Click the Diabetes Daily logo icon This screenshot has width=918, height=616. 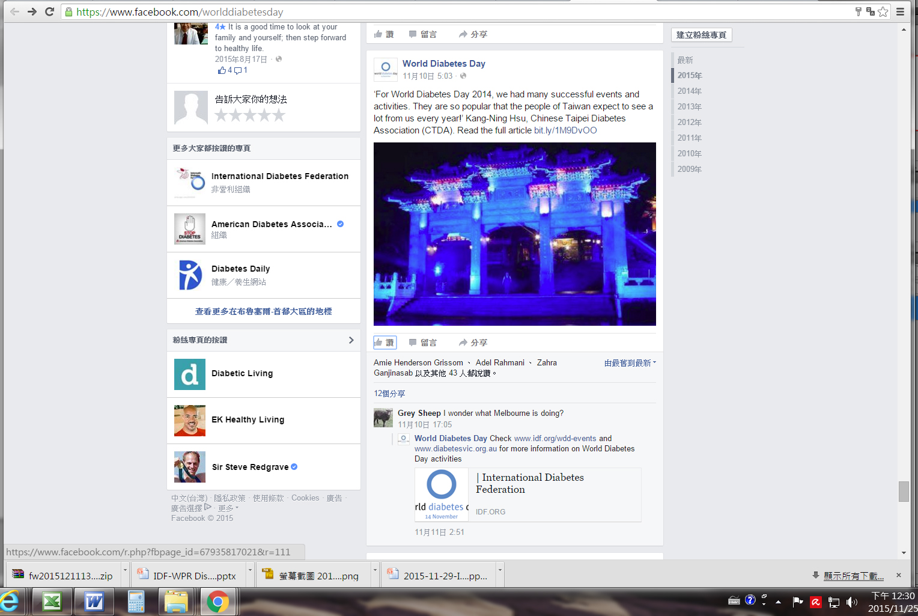190,275
